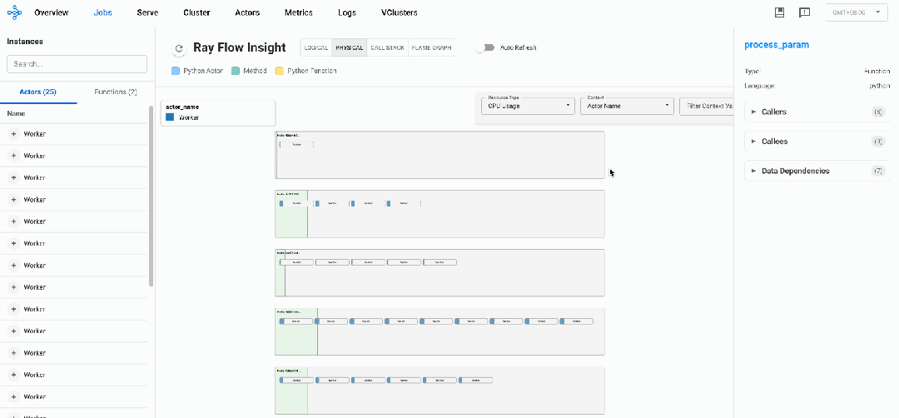Open the Serve page
This screenshot has height=418, width=899.
[147, 12]
